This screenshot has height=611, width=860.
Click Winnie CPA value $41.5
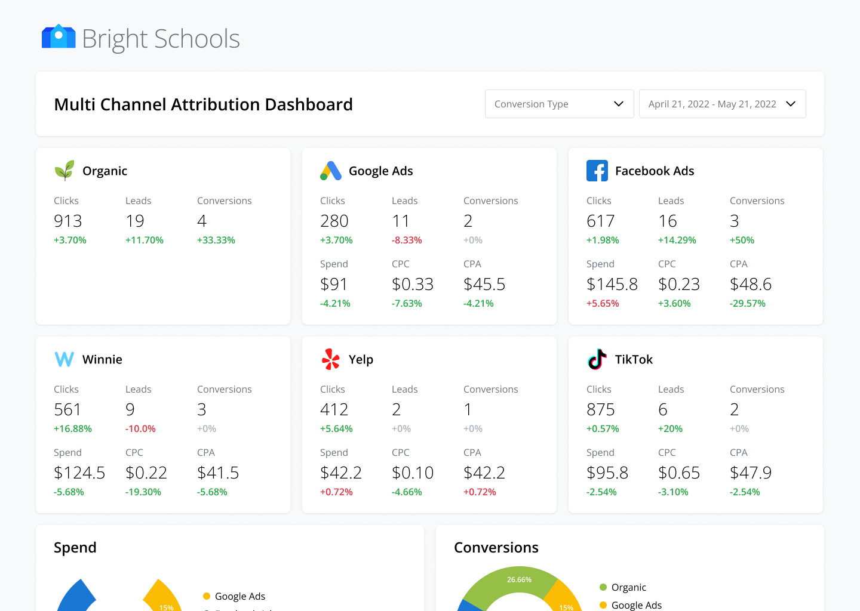click(218, 473)
